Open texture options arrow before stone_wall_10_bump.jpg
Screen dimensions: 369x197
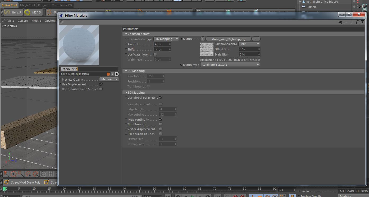pos(203,39)
